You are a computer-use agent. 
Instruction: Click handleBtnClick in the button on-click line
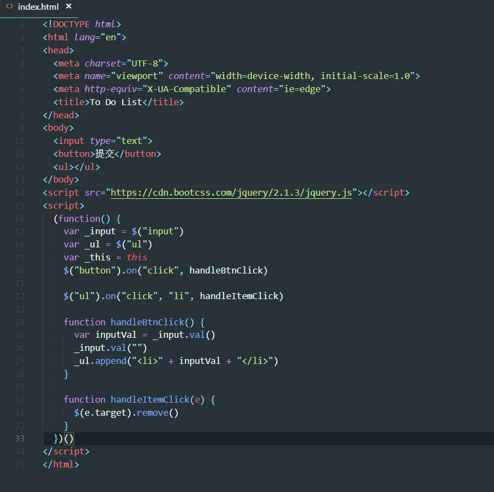(226, 270)
